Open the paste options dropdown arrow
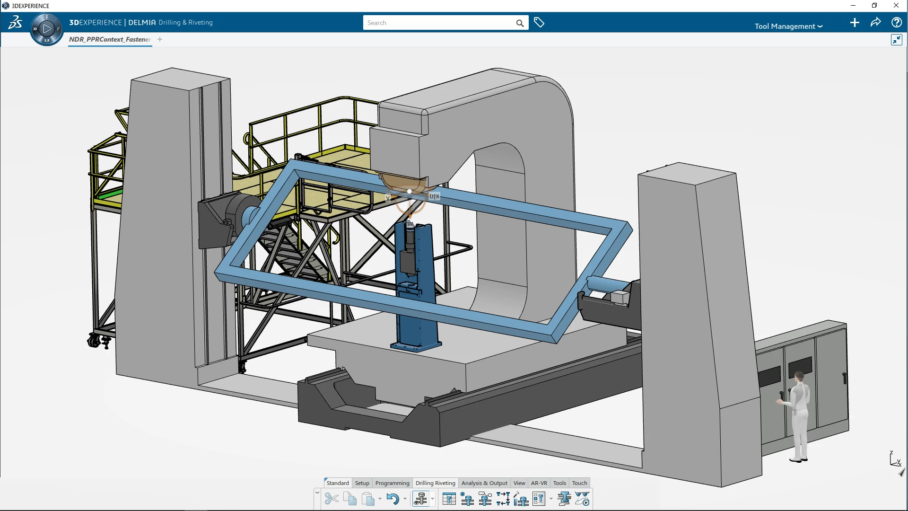 (380, 499)
